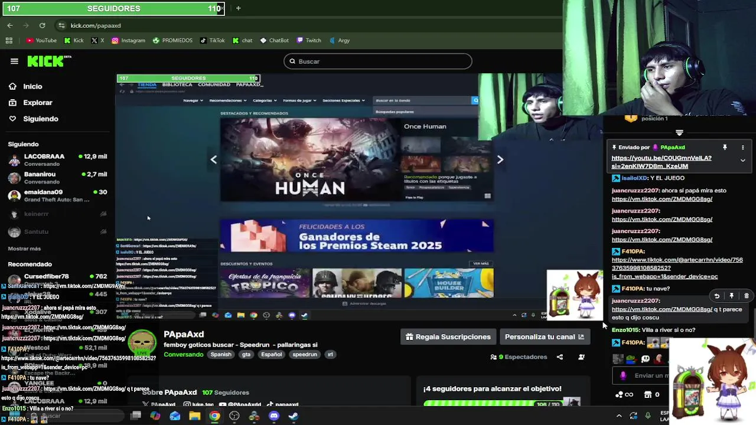756x425 pixels.
Task: Open pinned YouTube link in chat
Action: (x=661, y=162)
